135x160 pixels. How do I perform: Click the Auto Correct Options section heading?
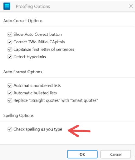23,21
